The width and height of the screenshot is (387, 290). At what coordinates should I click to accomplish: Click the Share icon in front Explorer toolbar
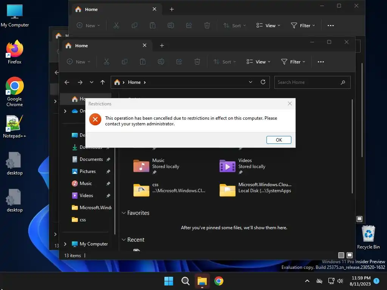(179, 62)
